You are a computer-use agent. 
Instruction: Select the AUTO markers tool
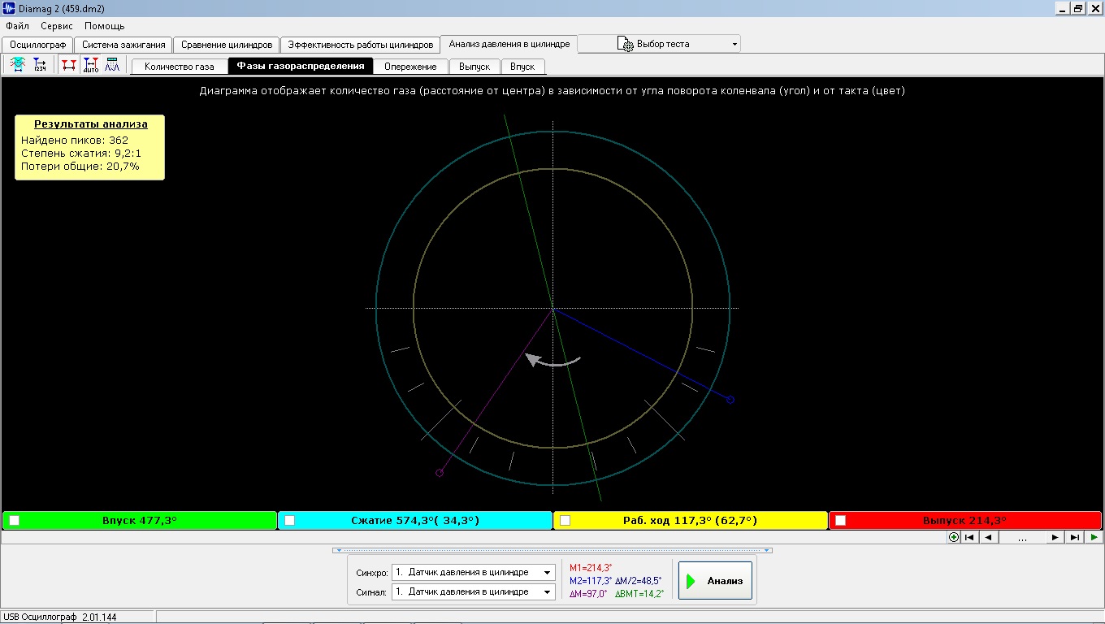coord(91,65)
